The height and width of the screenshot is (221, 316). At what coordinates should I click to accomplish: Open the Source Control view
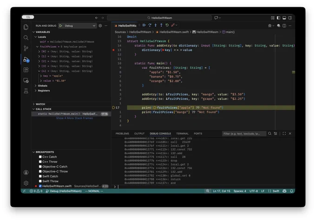coord(26,48)
